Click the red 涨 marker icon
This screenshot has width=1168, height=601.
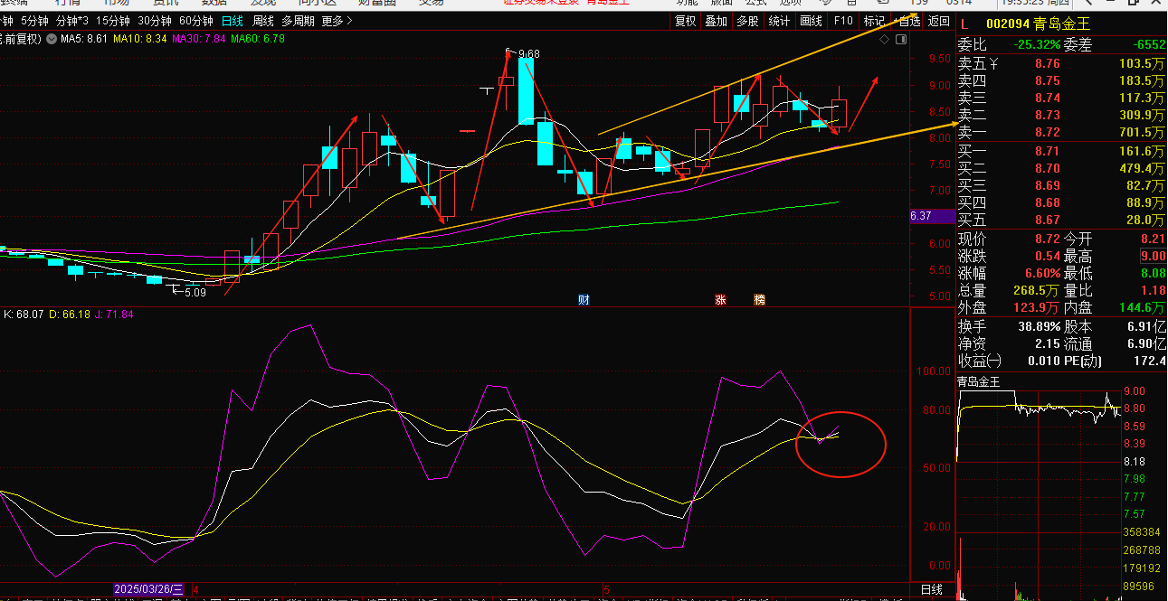721,299
